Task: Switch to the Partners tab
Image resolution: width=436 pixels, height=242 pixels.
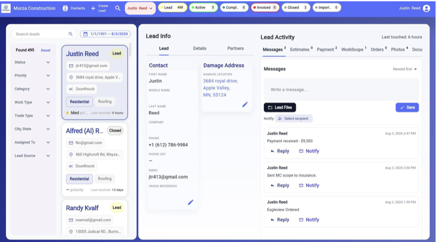Action: pos(236,48)
